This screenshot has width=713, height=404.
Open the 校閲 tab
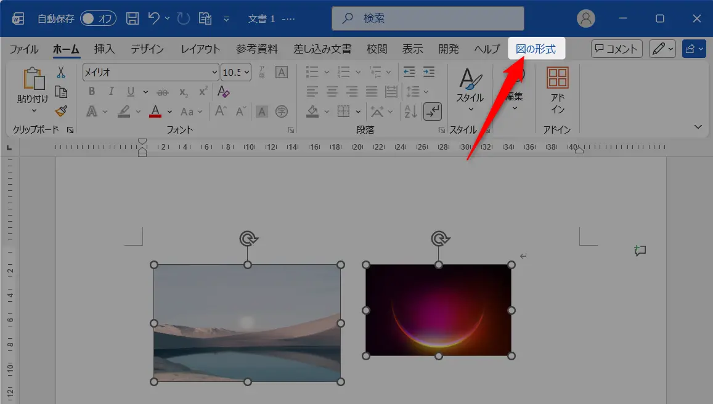(x=377, y=49)
